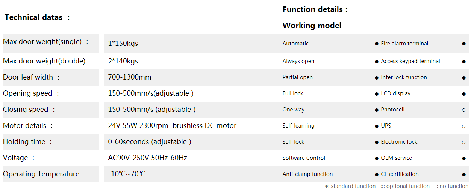Select the Automatic working model text
The image size is (471, 191).
295,44
